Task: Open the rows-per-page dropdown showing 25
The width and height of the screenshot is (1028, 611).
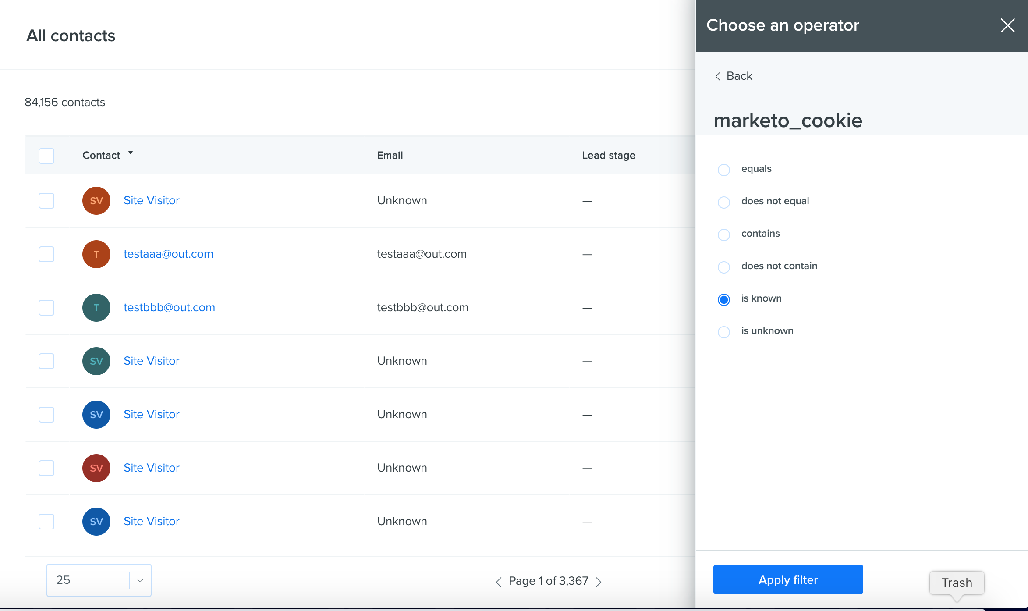Action: point(99,580)
